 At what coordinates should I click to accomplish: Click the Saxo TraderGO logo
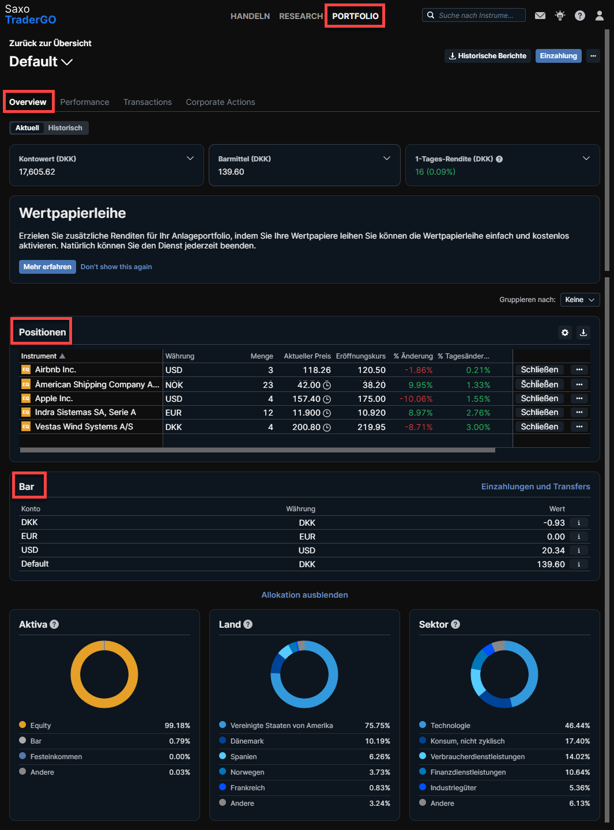(31, 14)
